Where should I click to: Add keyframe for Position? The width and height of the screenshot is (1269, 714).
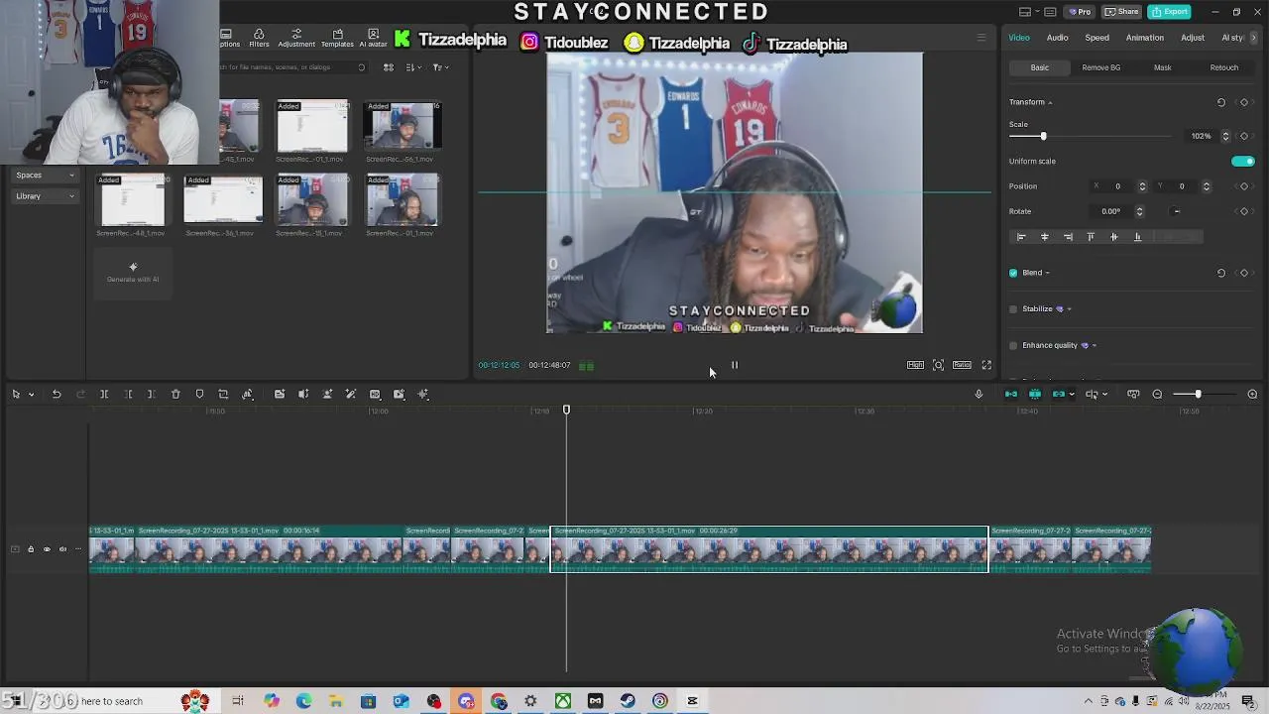pyautogui.click(x=1244, y=186)
